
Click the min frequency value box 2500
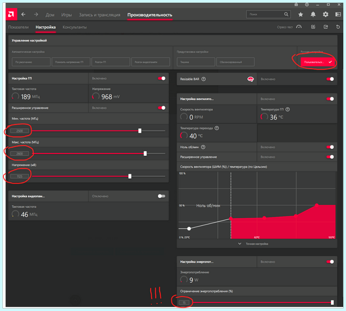[x=20, y=130]
